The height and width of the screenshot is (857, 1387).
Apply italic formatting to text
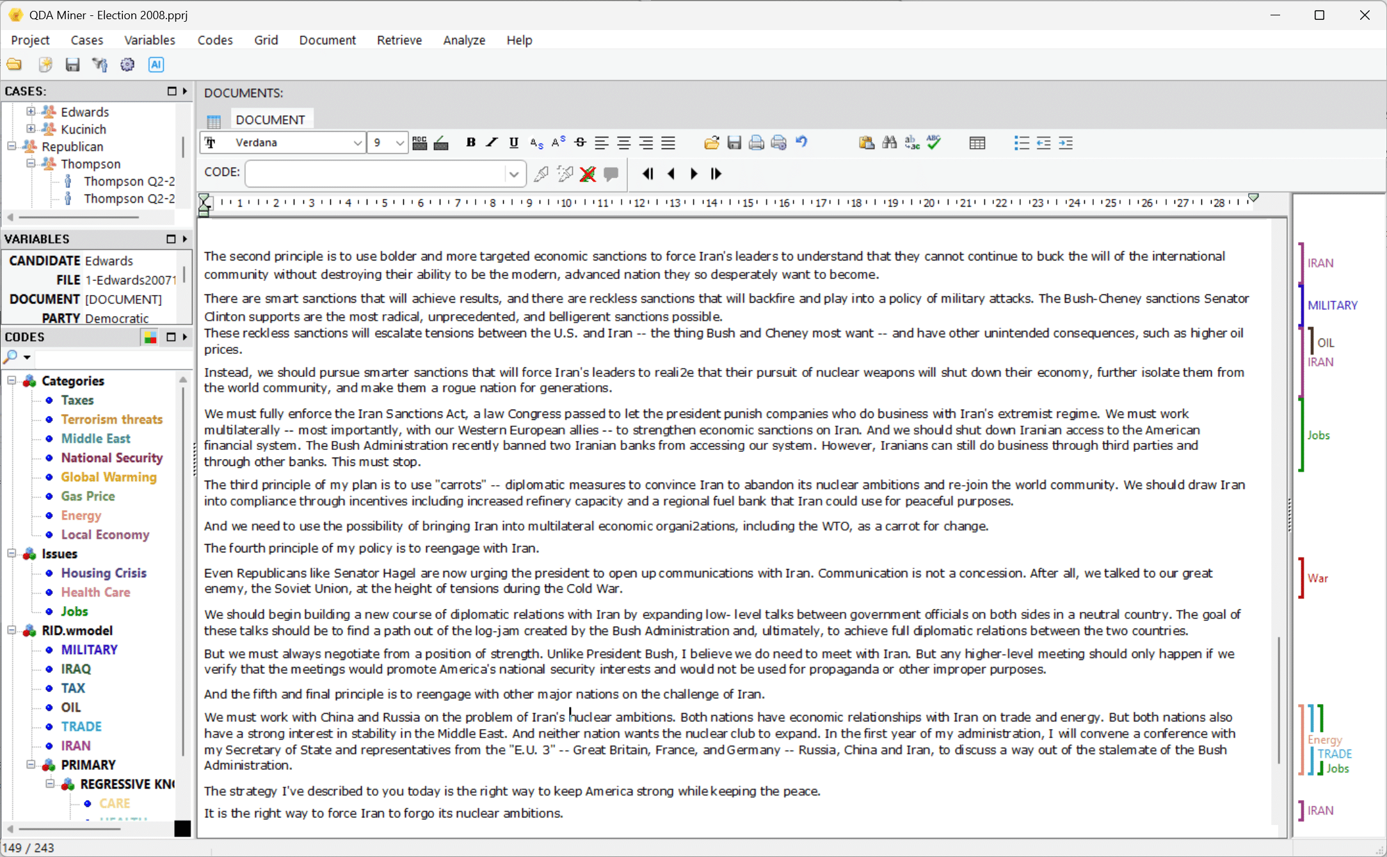point(492,143)
